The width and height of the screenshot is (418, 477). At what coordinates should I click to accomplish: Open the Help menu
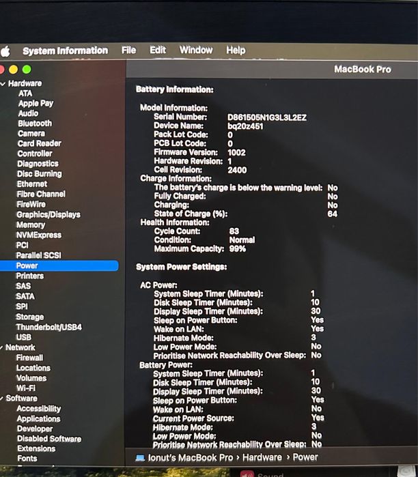click(x=236, y=50)
